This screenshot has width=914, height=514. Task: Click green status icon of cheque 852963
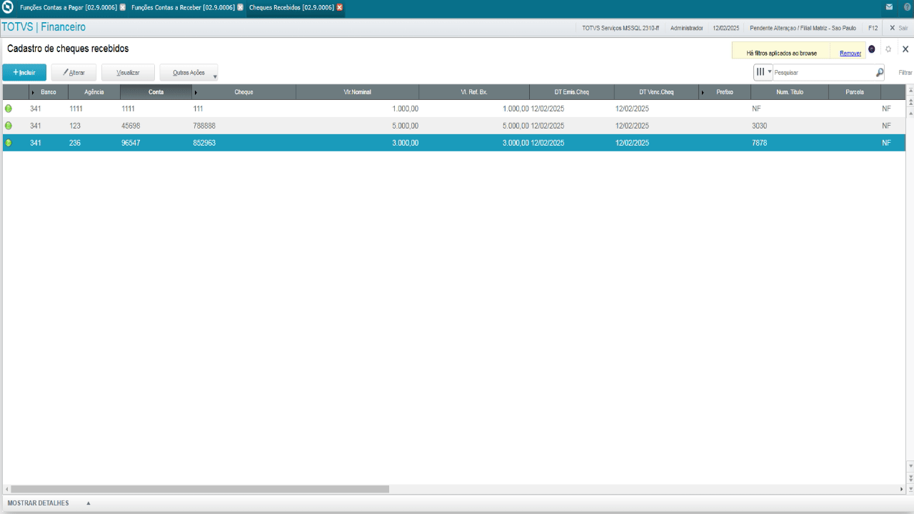click(x=9, y=143)
